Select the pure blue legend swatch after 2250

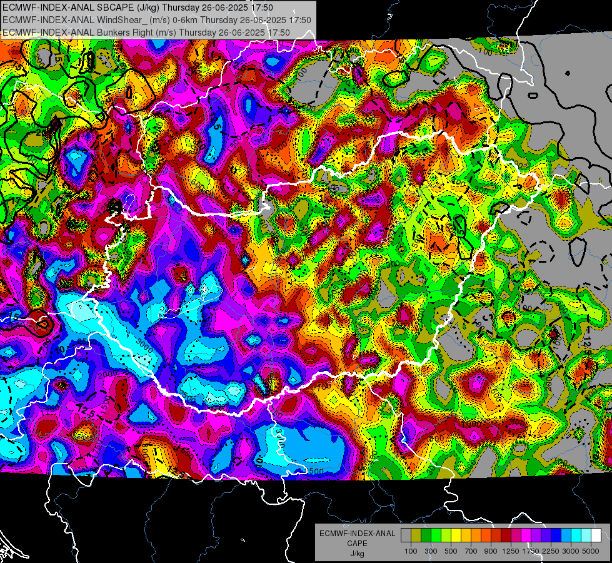(556, 535)
